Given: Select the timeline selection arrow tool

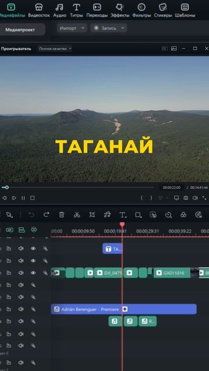Looking at the screenshot, I should [x=9, y=215].
